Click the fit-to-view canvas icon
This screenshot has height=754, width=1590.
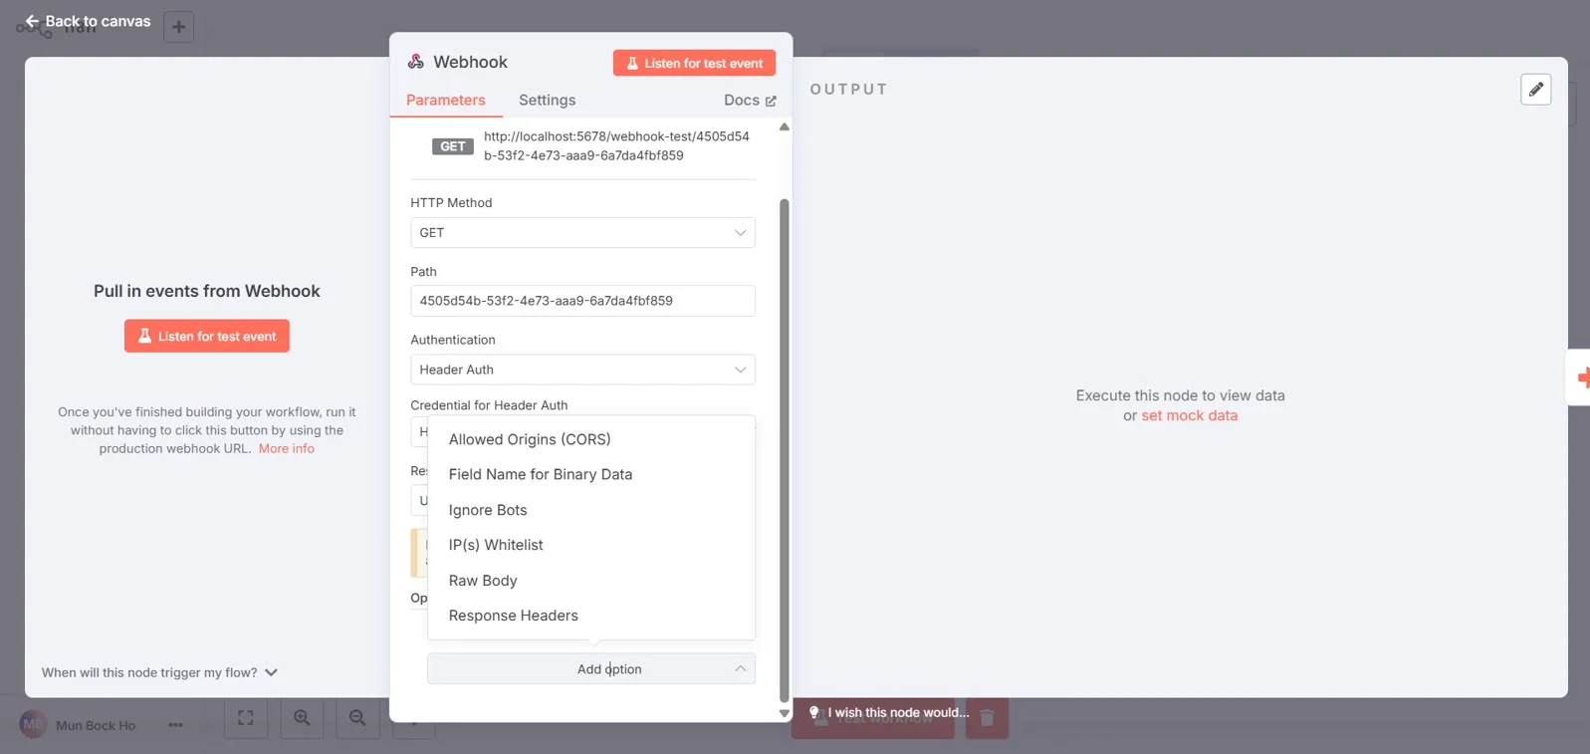click(246, 717)
